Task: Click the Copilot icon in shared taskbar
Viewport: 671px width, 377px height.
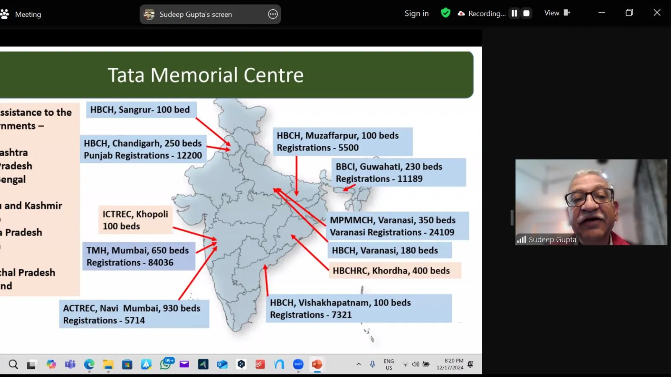Action: pos(51,364)
